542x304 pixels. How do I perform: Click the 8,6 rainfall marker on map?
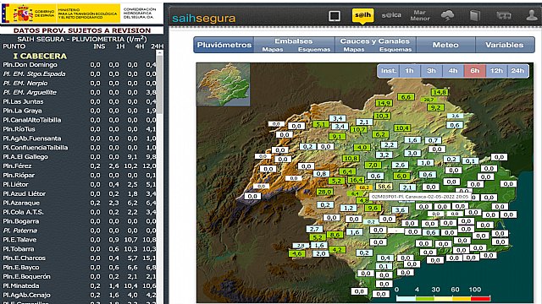pos(335,235)
